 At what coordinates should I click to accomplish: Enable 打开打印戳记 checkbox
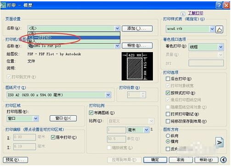click(x=168, y=114)
